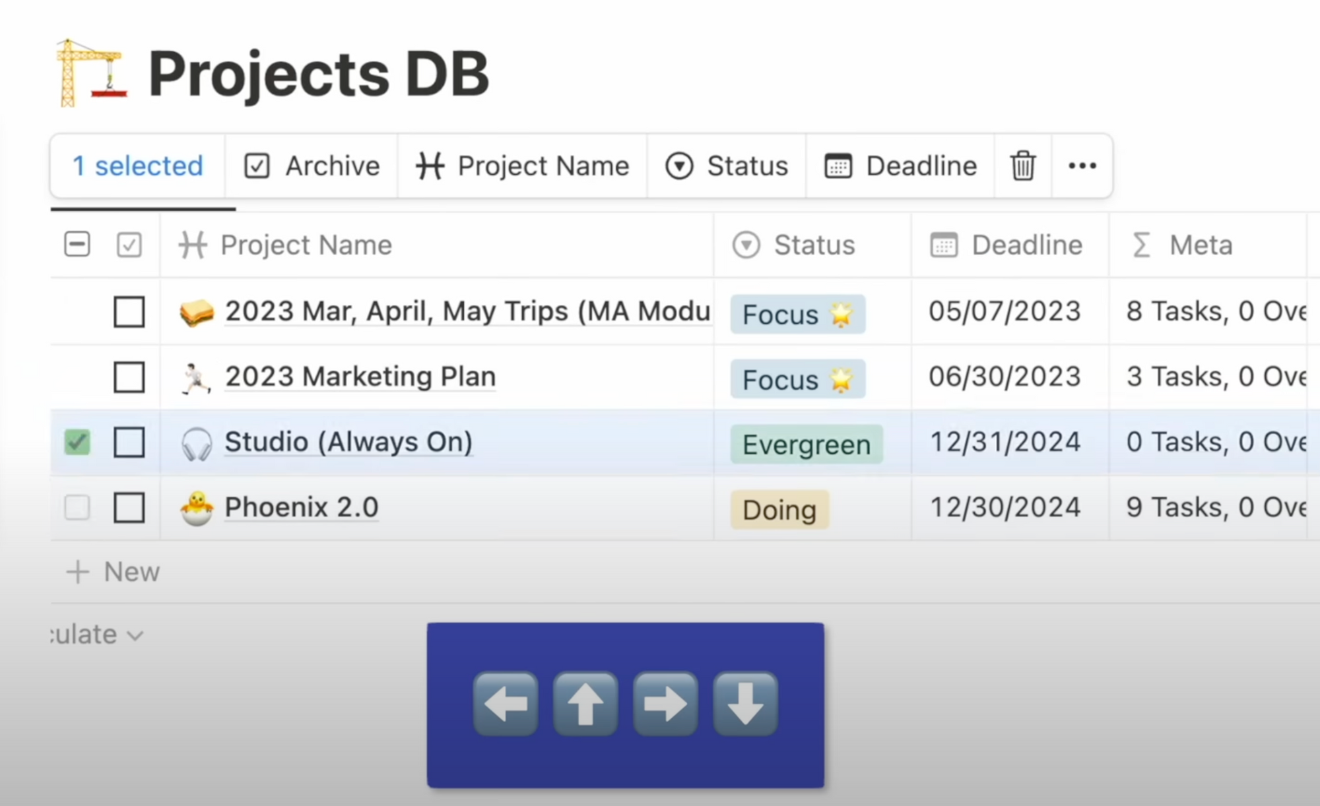The image size is (1320, 806).
Task: Click the runner icon for Marketing Plan
Action: 196,378
